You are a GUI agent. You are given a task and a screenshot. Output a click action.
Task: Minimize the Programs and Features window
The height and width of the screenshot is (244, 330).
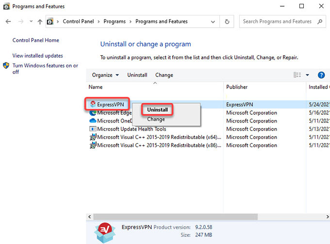pos(282,6)
